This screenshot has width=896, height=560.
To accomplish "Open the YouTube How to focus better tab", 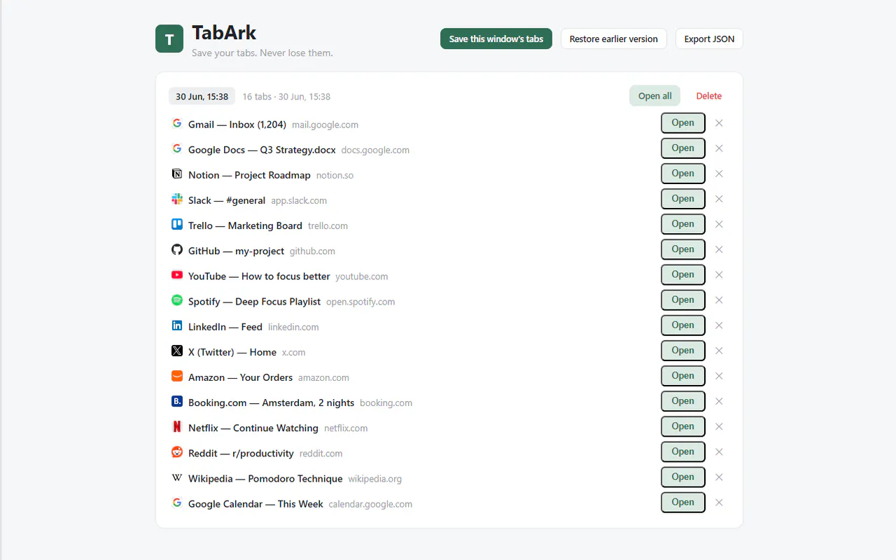I will 683,275.
